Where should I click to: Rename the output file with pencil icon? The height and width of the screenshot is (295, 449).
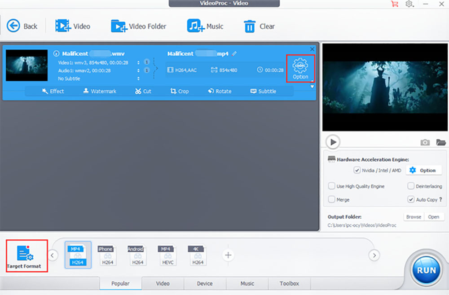pyautogui.click(x=234, y=53)
